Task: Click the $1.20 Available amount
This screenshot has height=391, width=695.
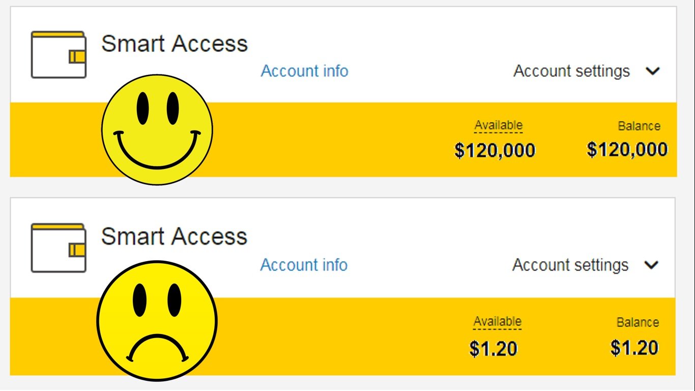Action: (x=493, y=349)
